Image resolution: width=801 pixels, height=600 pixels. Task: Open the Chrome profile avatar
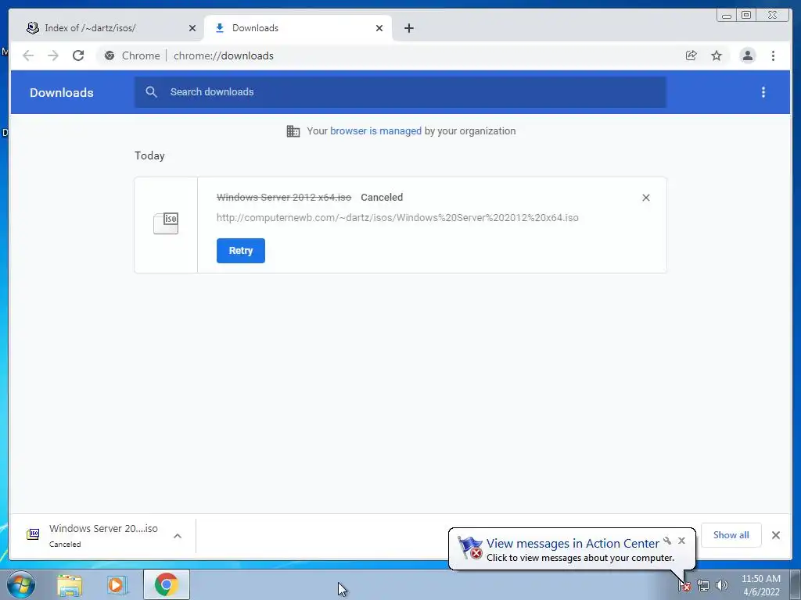tap(747, 55)
